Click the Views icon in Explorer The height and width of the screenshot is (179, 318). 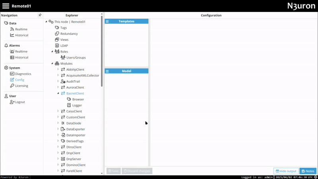point(57,39)
